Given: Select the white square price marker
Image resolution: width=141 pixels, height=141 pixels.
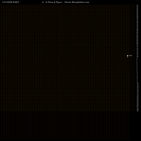Looking at the screenshot, I should 127,56.
